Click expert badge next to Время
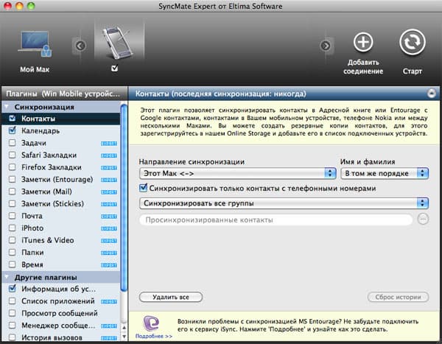 [x=109, y=265]
